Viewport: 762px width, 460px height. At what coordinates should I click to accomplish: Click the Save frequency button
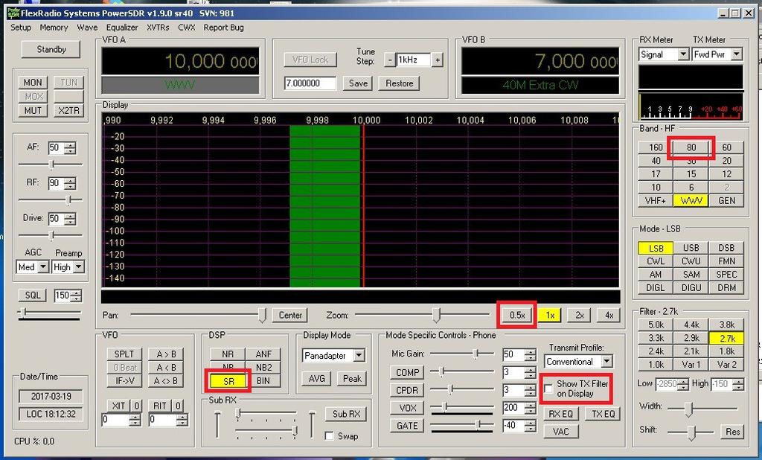(x=358, y=83)
